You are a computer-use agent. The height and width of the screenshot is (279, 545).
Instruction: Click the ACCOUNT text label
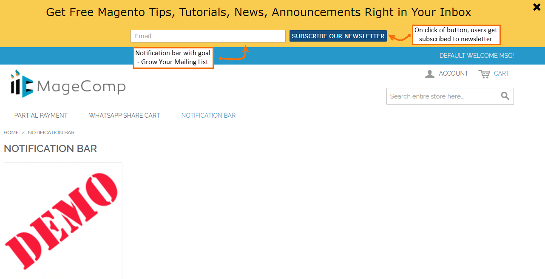point(454,73)
